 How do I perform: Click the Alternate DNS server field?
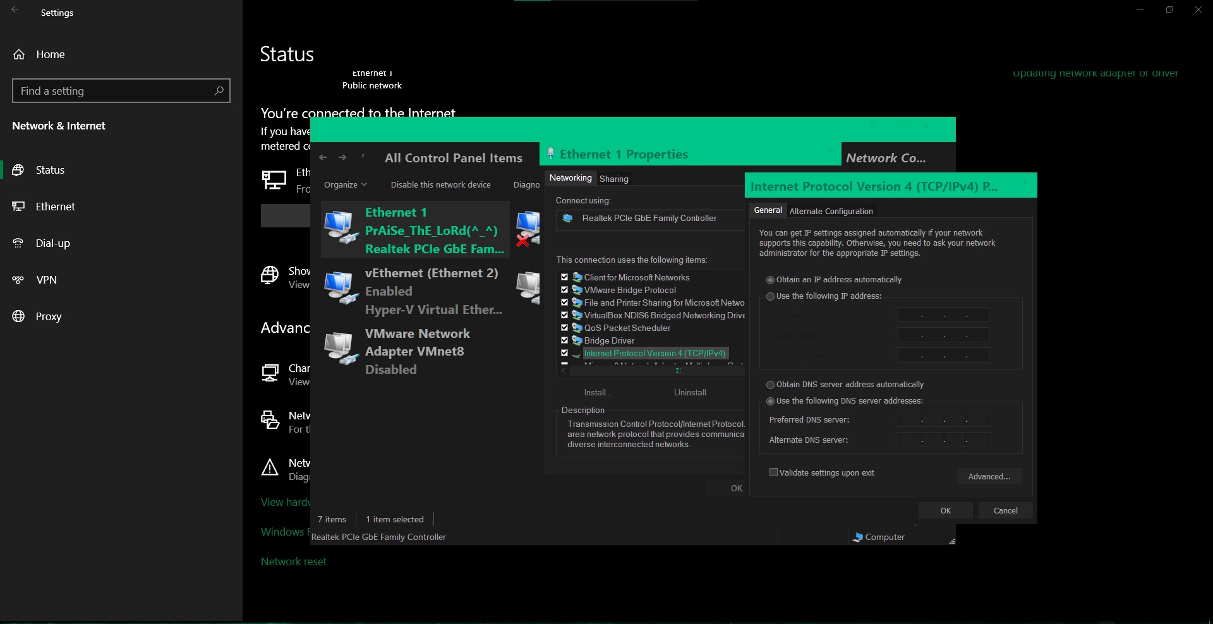pyautogui.click(x=943, y=440)
